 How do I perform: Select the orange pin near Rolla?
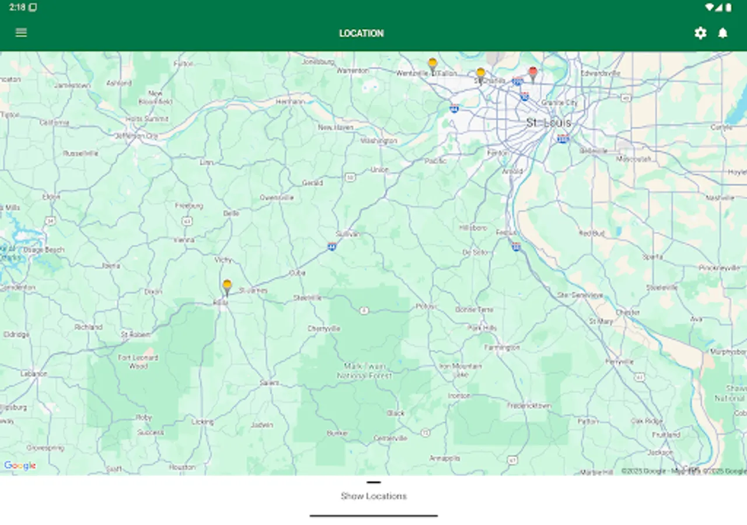pyautogui.click(x=227, y=285)
